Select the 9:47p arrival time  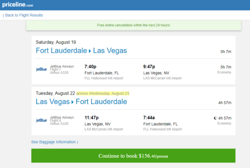(x=149, y=66)
